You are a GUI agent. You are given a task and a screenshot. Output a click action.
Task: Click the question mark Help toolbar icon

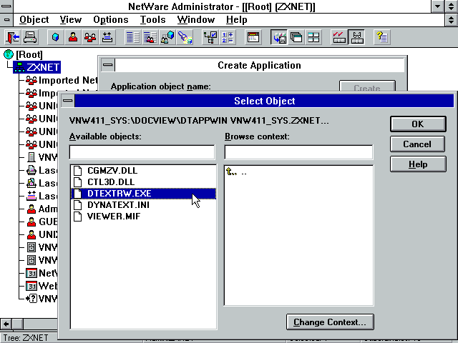[x=382, y=37]
